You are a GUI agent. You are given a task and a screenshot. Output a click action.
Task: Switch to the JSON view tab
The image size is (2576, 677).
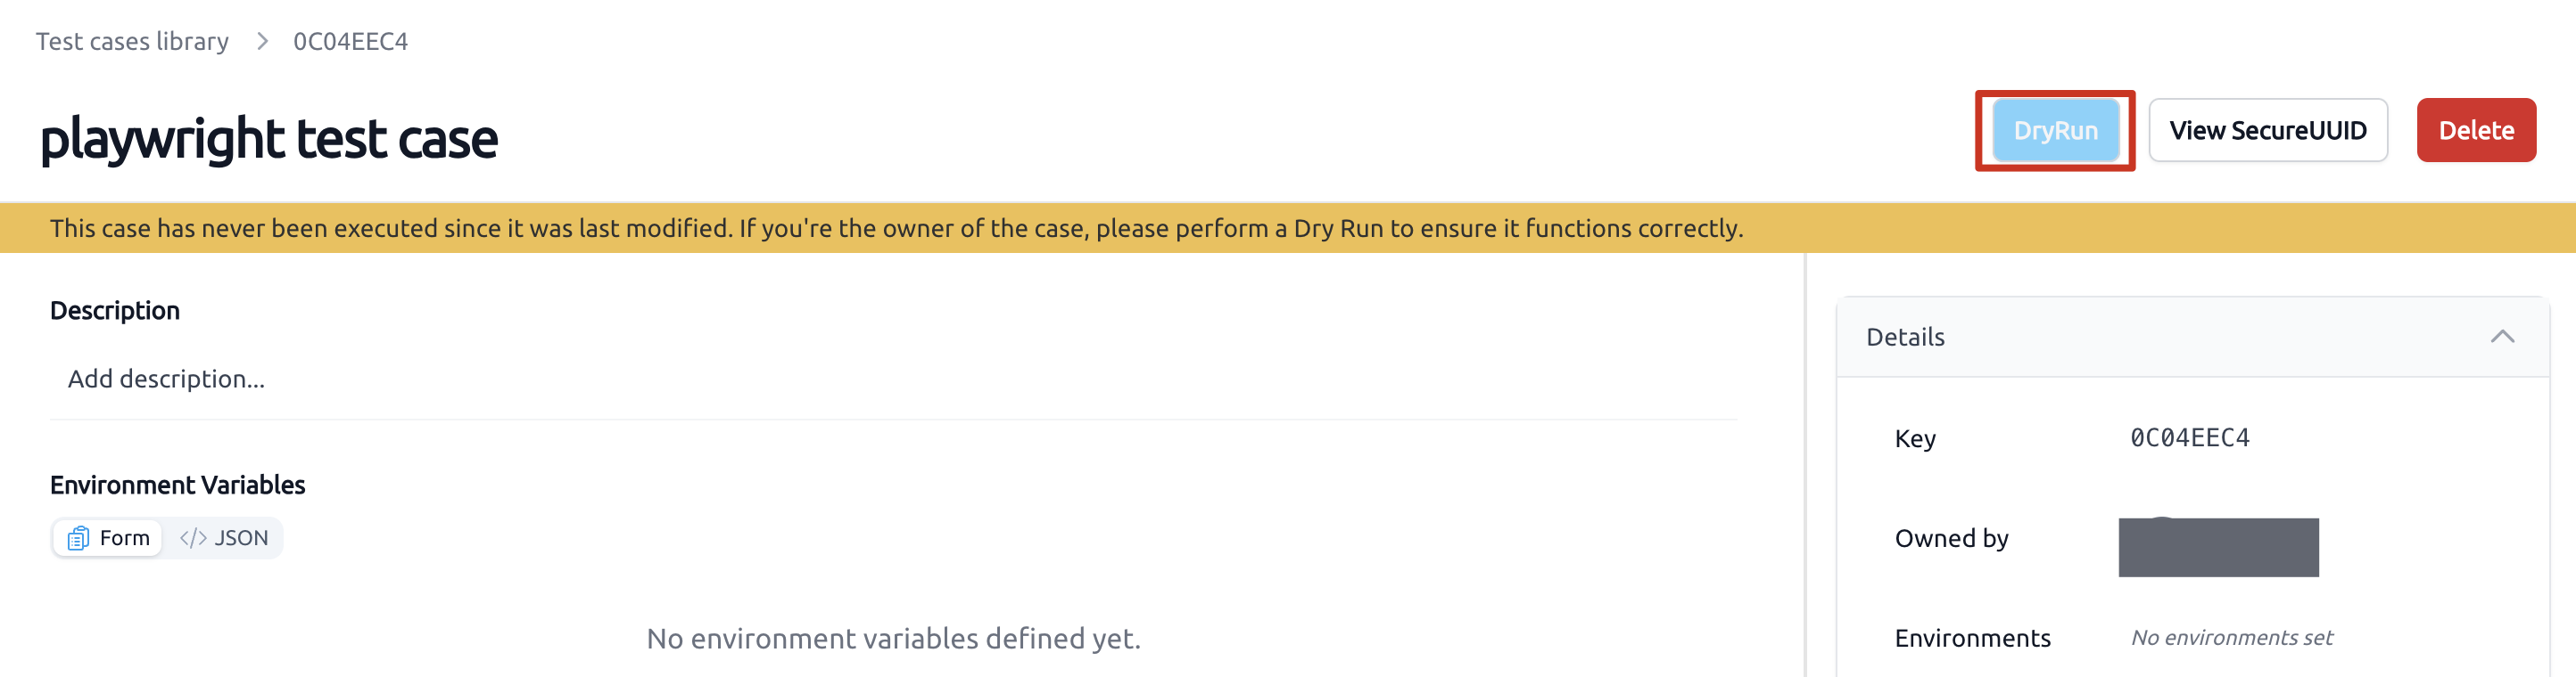coord(223,538)
